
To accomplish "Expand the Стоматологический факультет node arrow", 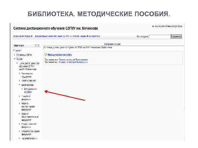I will pos(20,131).
